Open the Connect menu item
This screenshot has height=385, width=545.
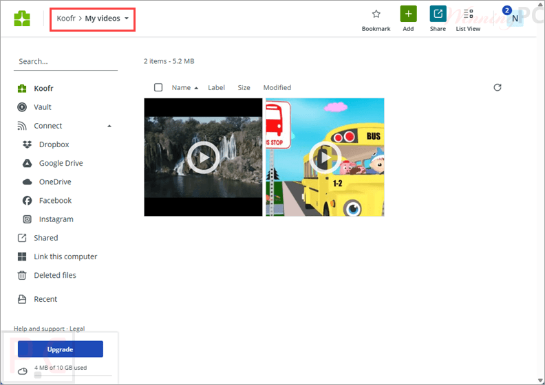click(x=48, y=126)
